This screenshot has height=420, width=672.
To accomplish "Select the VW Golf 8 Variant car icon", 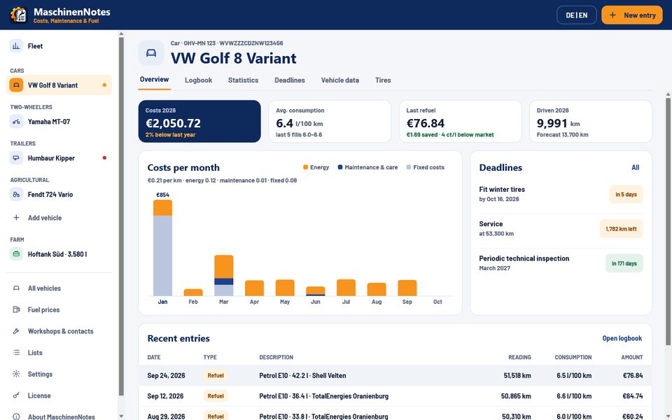I will pyautogui.click(x=16, y=85).
